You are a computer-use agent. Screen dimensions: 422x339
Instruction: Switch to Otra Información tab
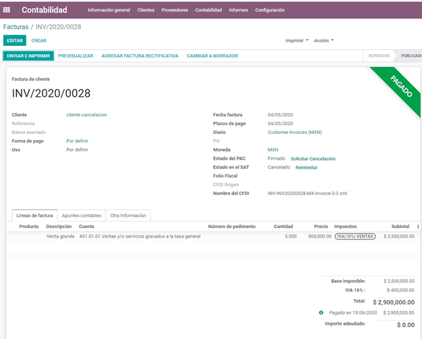pos(128,215)
